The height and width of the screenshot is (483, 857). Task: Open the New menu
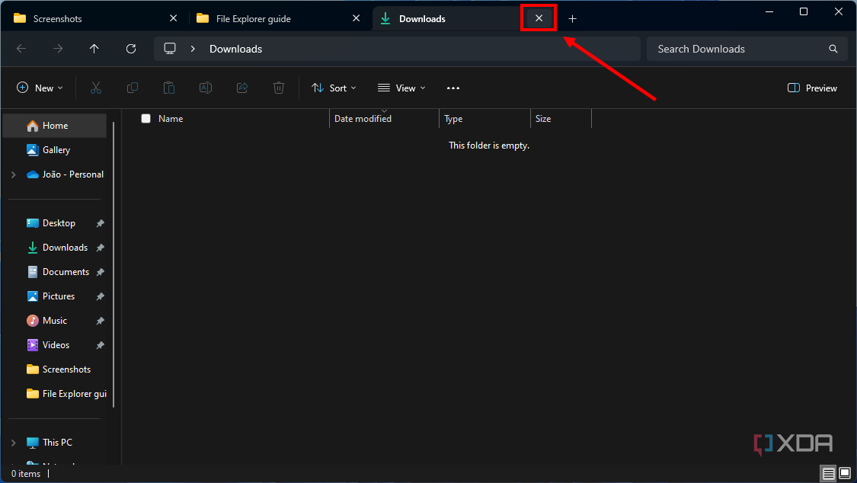pos(40,88)
